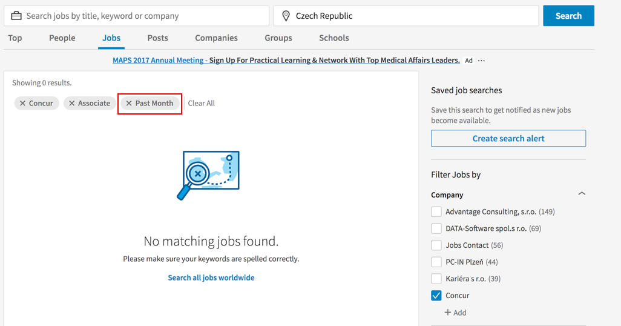Click Create search alert button
Viewport: 621px width, 326px height.
pyautogui.click(x=508, y=139)
